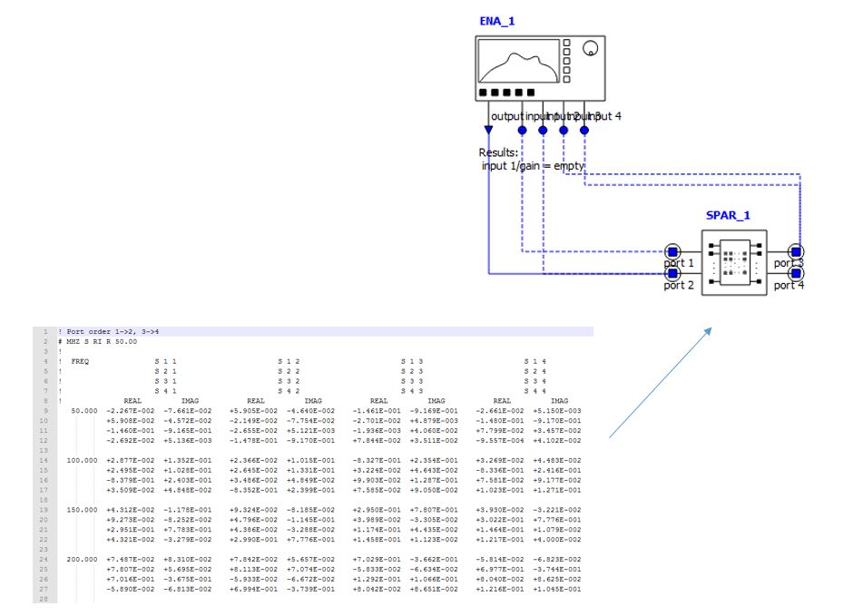Image resolution: width=863 pixels, height=616 pixels.
Task: Click the 200.000 frequency value
Action: pos(83,560)
